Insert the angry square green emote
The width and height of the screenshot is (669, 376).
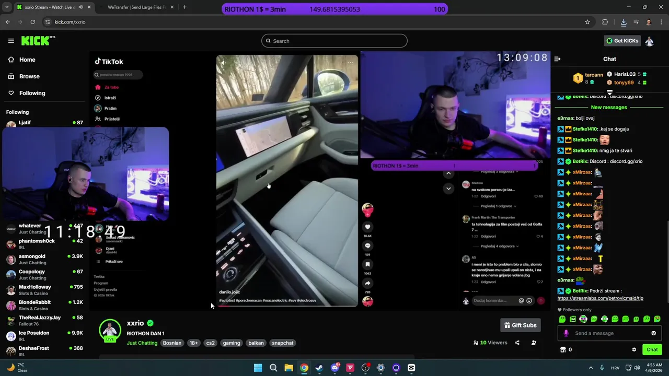[573, 319]
